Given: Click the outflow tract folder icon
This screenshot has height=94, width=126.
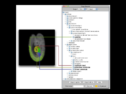Looking at the screenshot, I should (73, 65).
